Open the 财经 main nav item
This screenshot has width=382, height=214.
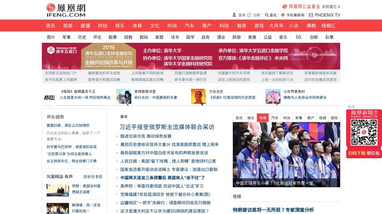tap(102, 26)
